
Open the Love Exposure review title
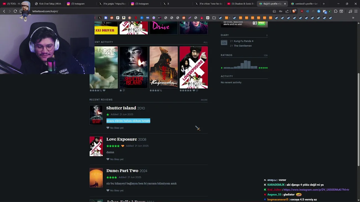pyautogui.click(x=121, y=139)
